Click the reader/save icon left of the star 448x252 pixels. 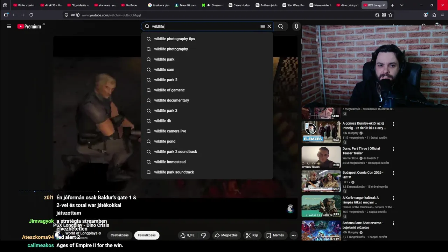(384, 15)
